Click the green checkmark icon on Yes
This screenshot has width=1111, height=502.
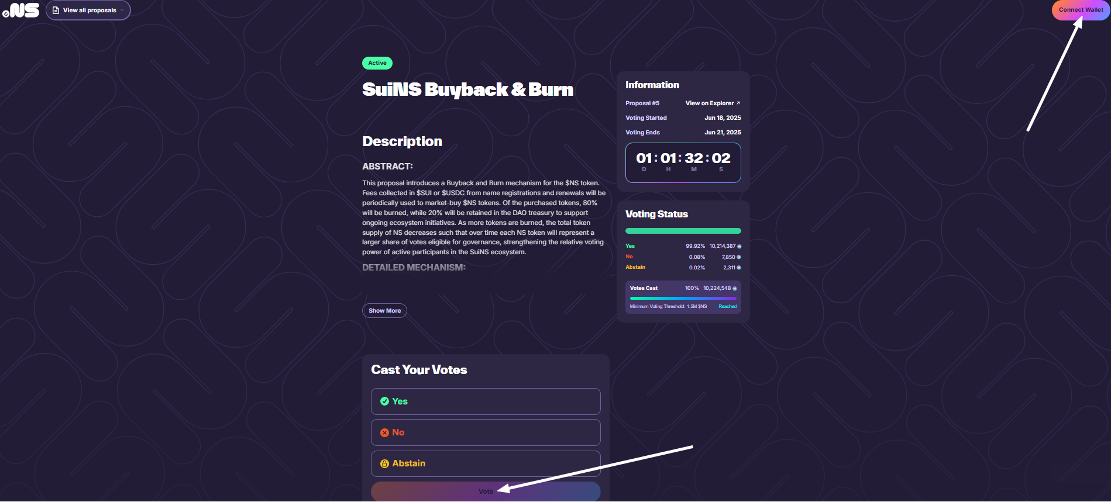pos(384,401)
